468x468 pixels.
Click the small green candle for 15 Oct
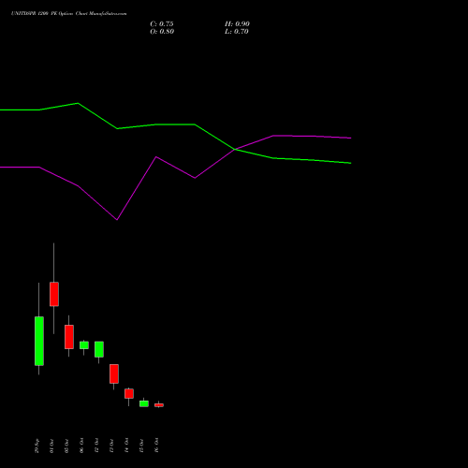pyautogui.click(x=144, y=403)
